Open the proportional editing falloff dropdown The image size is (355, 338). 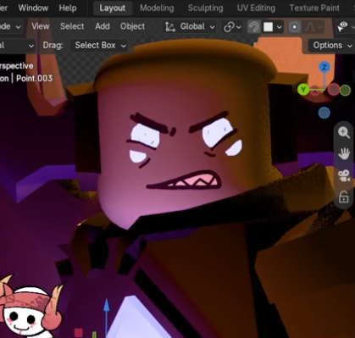(x=313, y=27)
